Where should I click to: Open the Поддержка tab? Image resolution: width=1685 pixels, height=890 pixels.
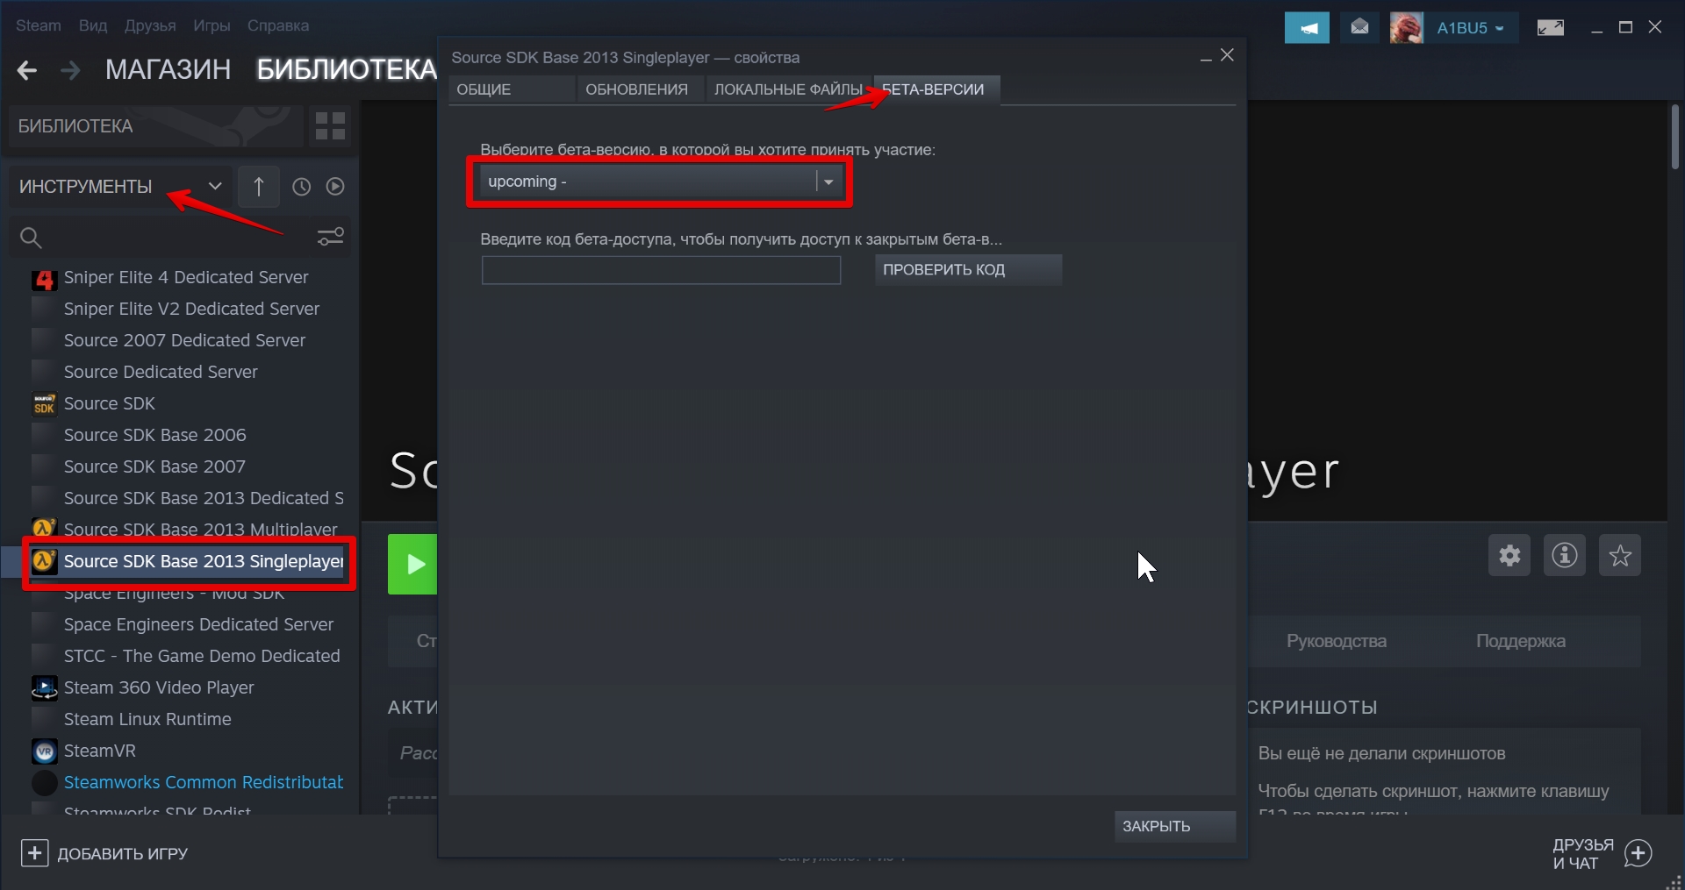click(1520, 641)
